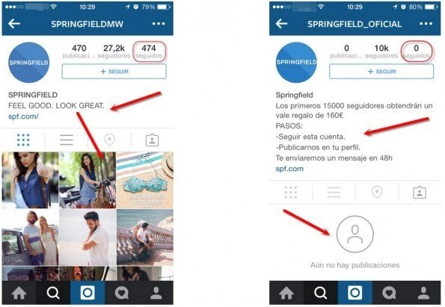Image resolution: width=445 pixels, height=307 pixels.
Task: Open more options on SPRINGFIELDMW profile
Action: [159, 24]
